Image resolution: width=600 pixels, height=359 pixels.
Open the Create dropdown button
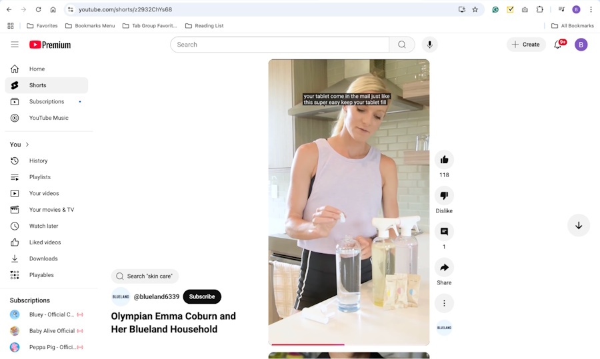526,45
